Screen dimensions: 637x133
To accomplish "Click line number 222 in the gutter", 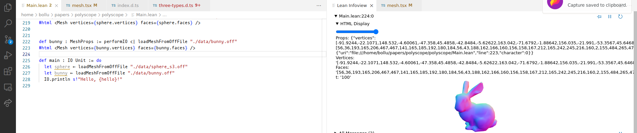I will [26, 42].
